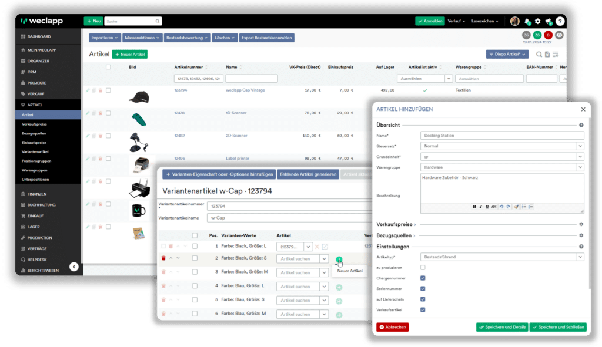
Task: Open the Lager sidebar menu
Action: coord(34,227)
